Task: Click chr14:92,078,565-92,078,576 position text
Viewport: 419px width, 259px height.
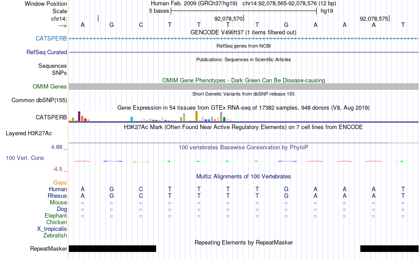Action: coord(280,4)
